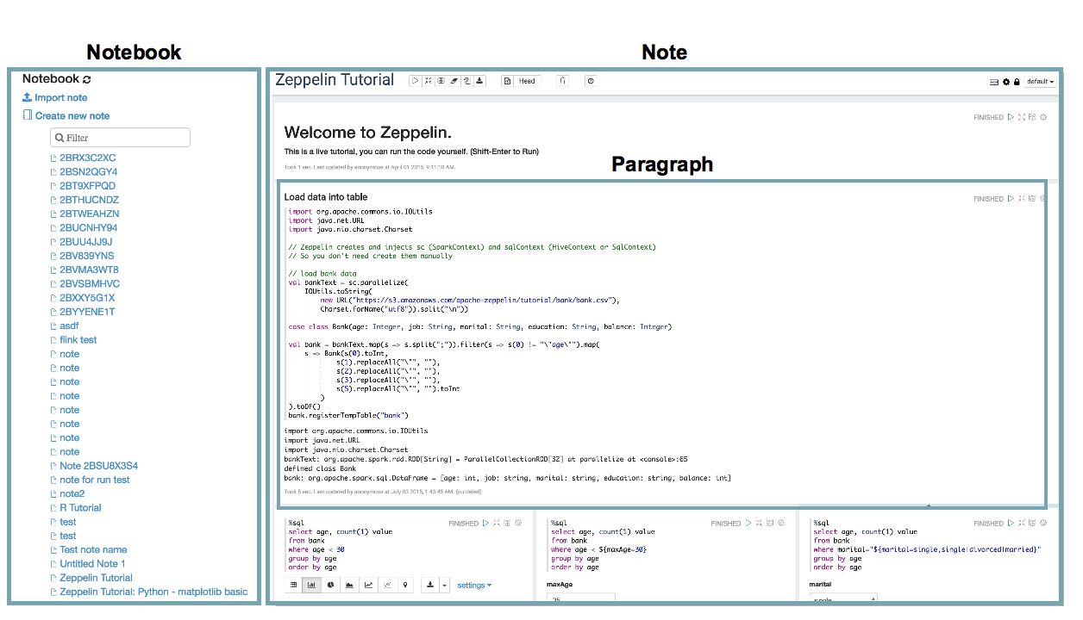Click the Run all paragraphs icon
The width and height of the screenshot is (1083, 620).
click(x=415, y=81)
